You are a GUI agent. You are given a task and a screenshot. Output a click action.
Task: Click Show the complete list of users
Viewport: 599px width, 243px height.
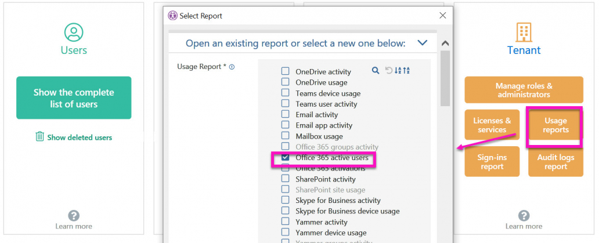click(x=74, y=98)
